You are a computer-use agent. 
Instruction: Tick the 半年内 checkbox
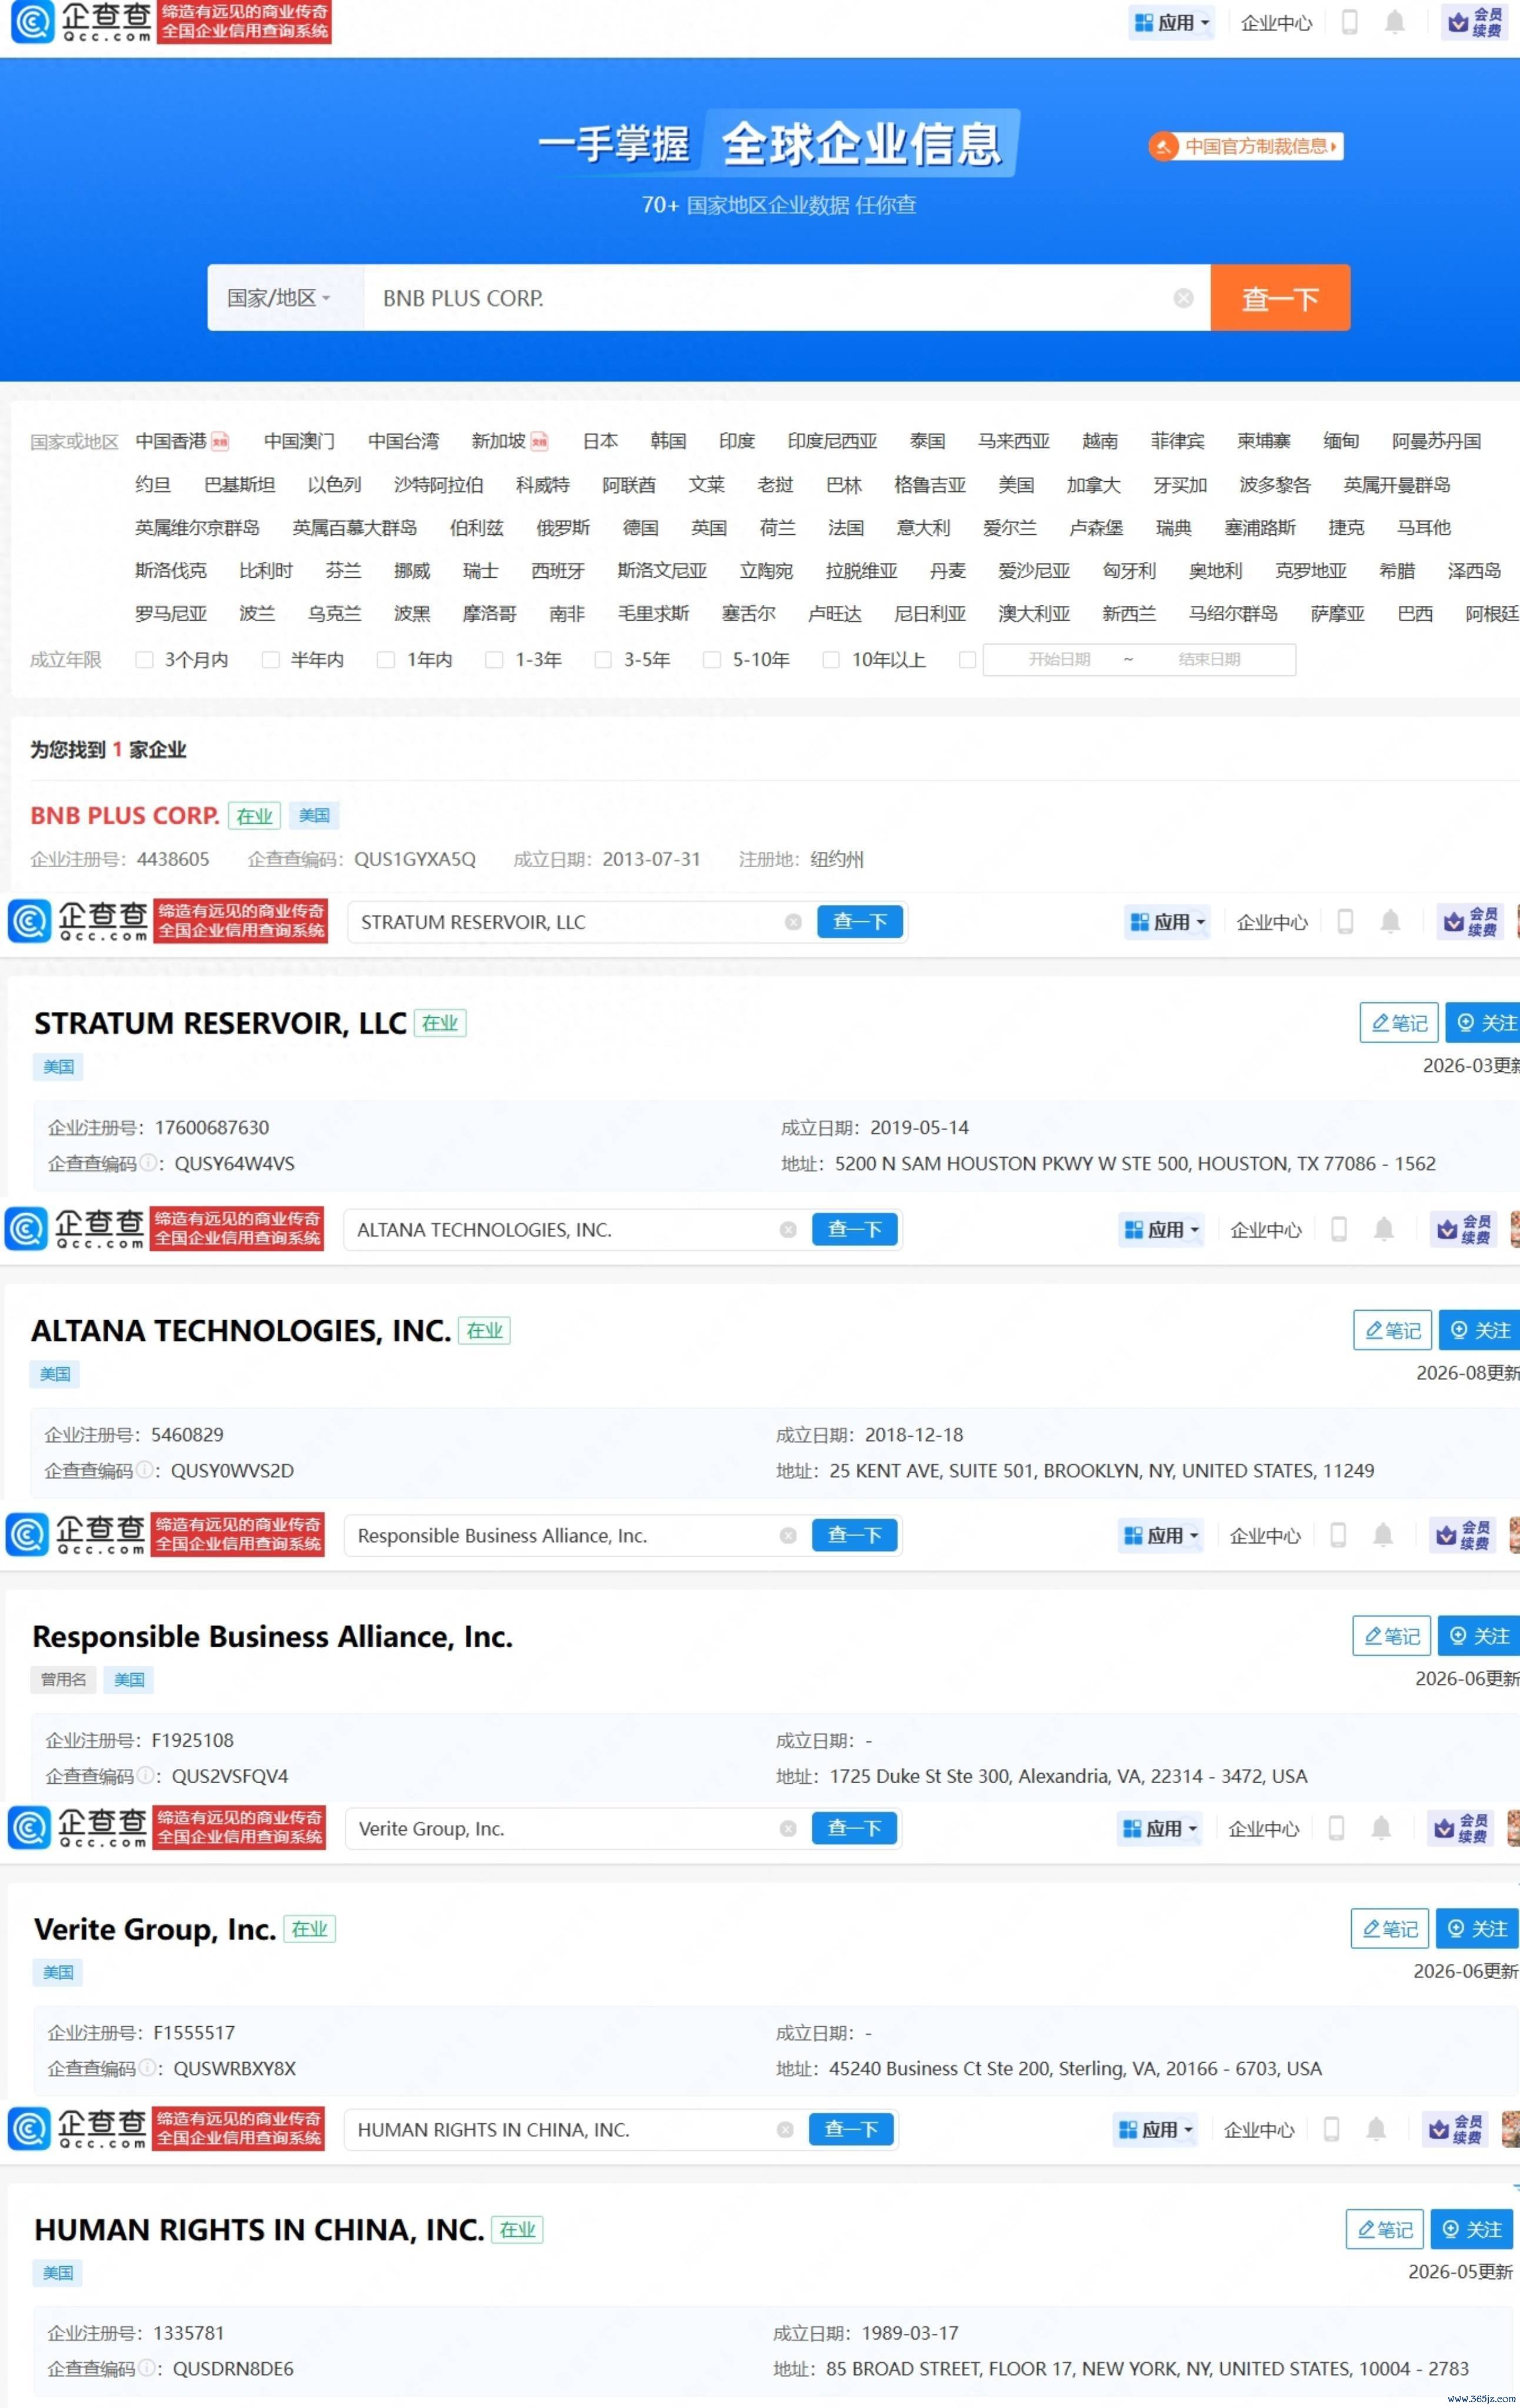click(x=270, y=660)
